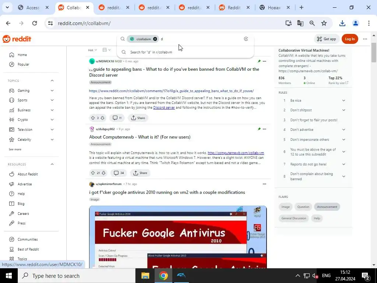Open comments on the appealing bans post

117,118
